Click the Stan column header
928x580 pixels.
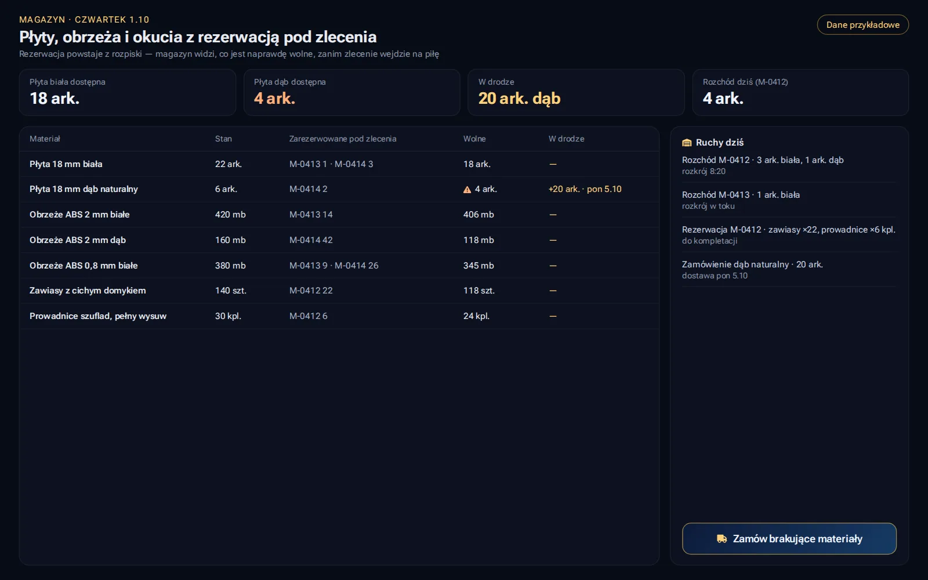coord(223,139)
